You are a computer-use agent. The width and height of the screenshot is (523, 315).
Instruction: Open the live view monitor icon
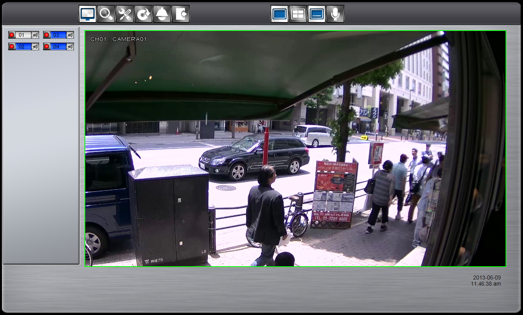[88, 14]
